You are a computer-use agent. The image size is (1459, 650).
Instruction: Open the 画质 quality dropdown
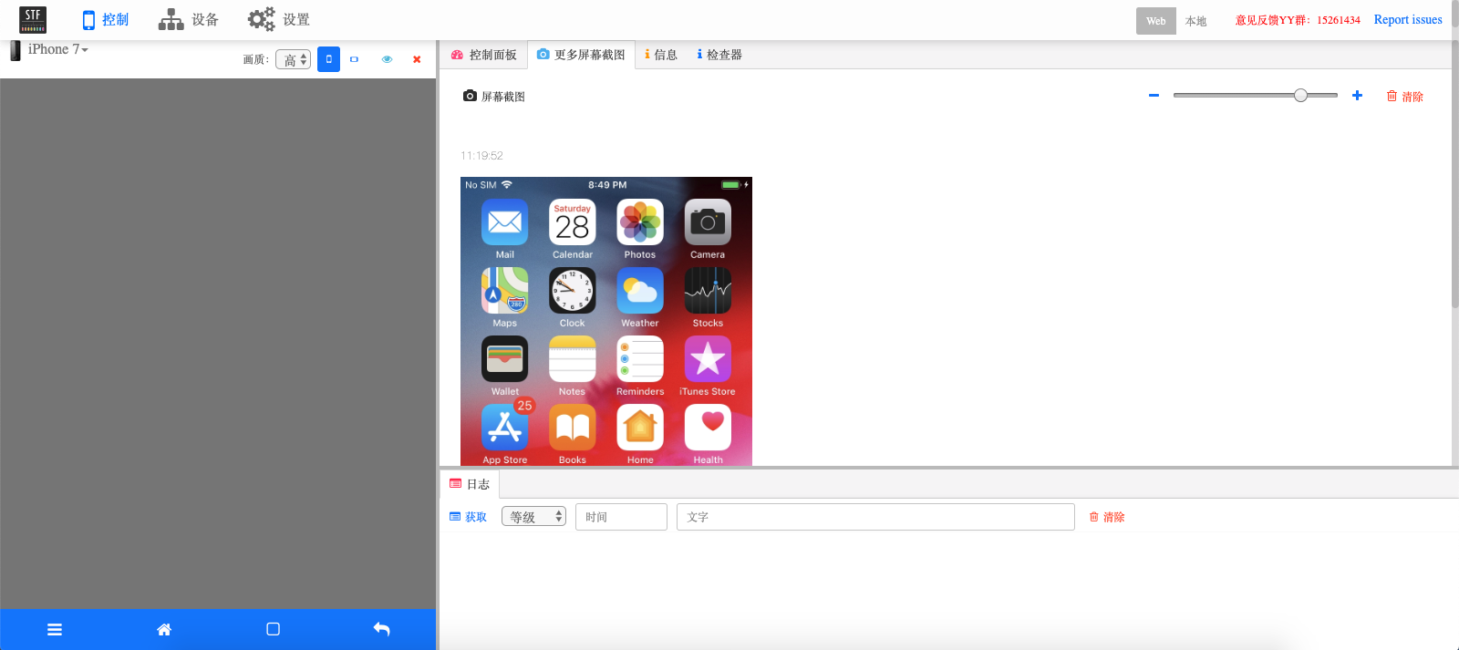point(293,60)
